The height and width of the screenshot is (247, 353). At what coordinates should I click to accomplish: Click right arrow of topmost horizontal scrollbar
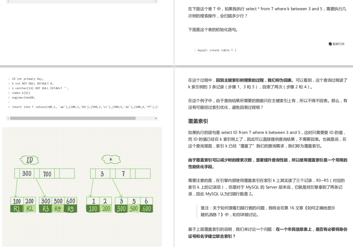(156, 1)
